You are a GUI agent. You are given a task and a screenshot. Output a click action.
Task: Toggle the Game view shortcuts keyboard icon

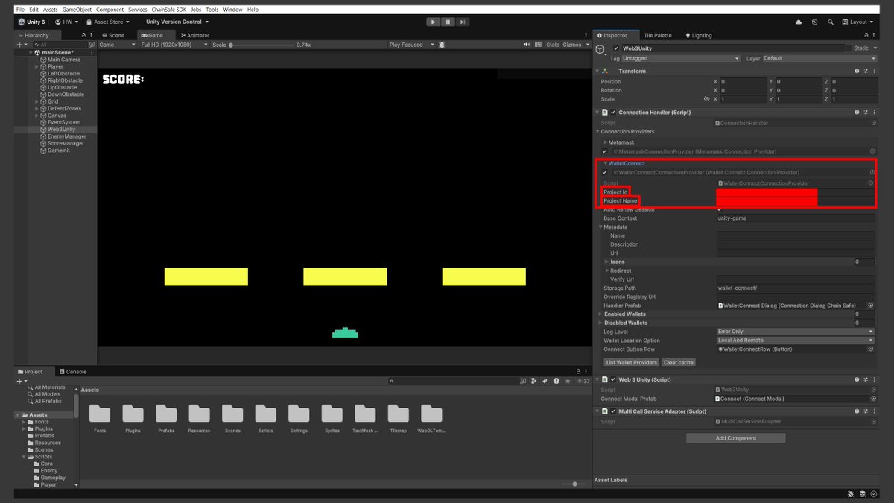(537, 45)
